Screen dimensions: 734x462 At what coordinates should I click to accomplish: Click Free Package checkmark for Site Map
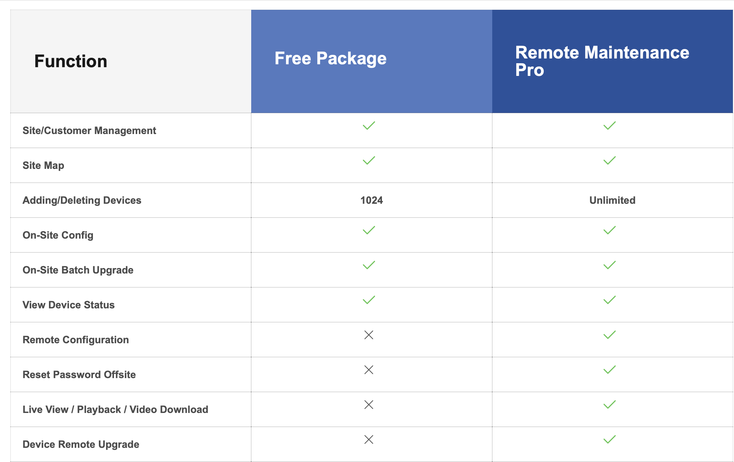pyautogui.click(x=368, y=161)
